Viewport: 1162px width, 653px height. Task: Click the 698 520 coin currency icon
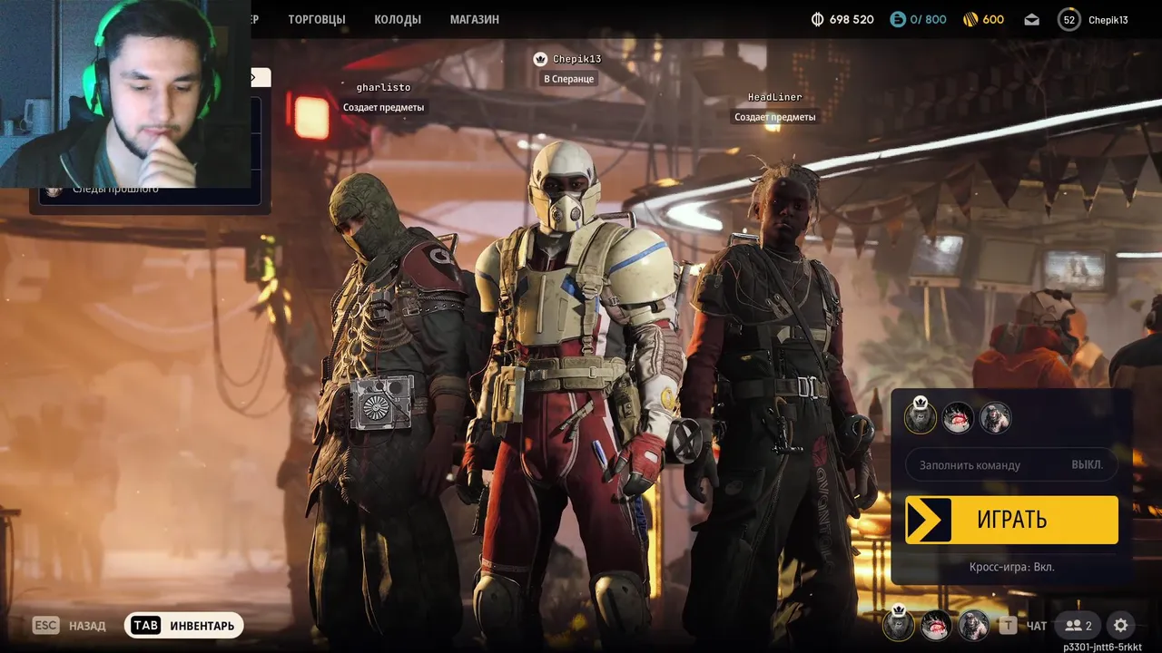tap(817, 19)
